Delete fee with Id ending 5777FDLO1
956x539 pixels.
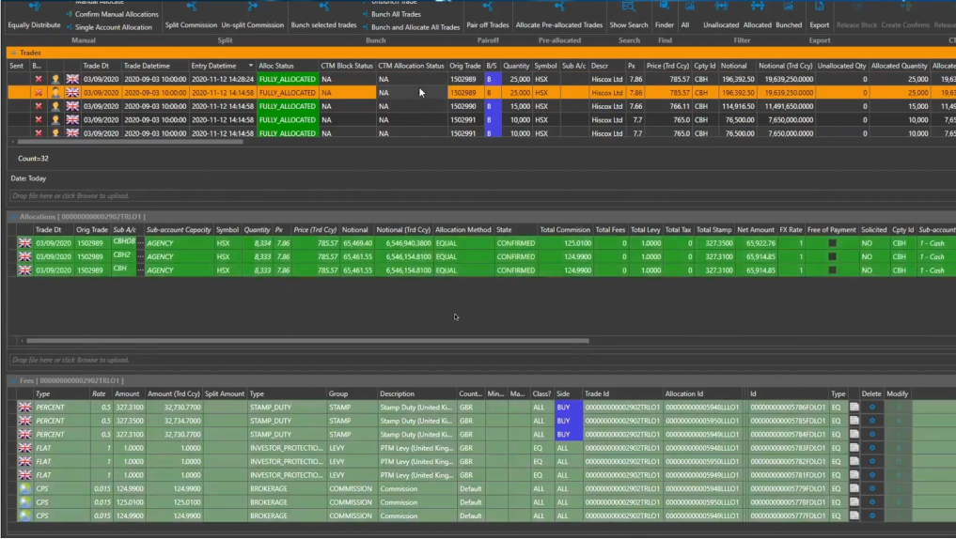871,516
